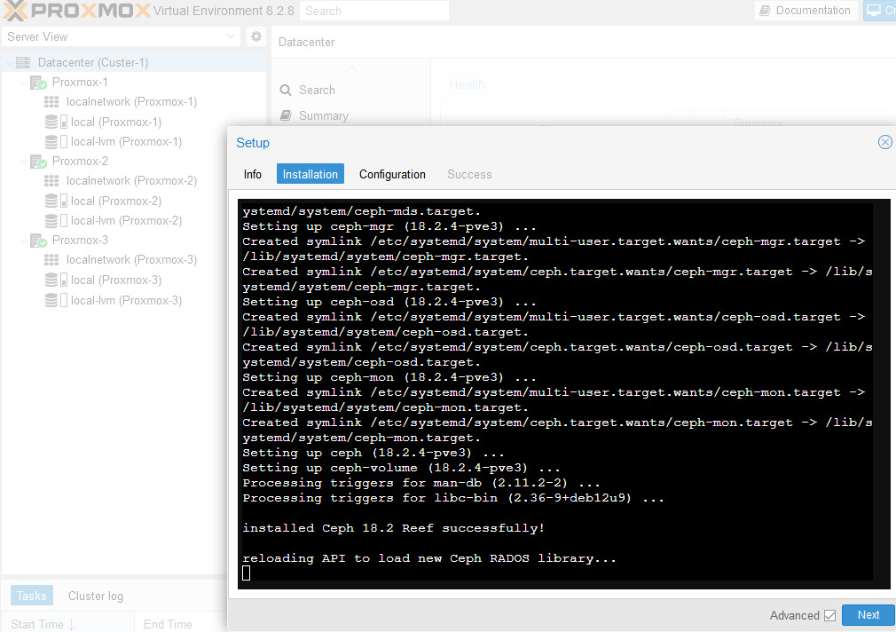The height and width of the screenshot is (632, 896).
Task: Select local (Proxmox-2) storage
Action: [x=116, y=201]
